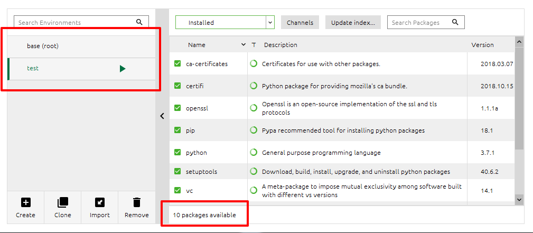The width and height of the screenshot is (533, 233).
Task: Click the python package type circle icon
Action: click(253, 152)
